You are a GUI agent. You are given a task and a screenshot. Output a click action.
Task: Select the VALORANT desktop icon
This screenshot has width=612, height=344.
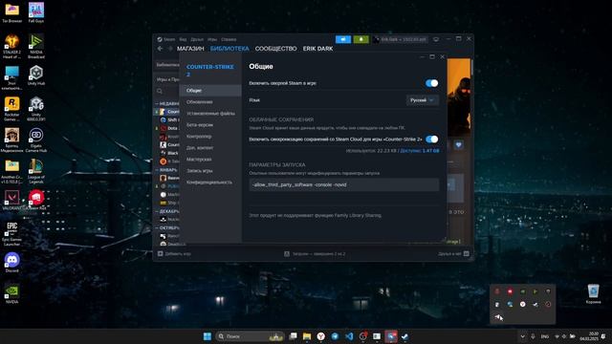(11, 200)
